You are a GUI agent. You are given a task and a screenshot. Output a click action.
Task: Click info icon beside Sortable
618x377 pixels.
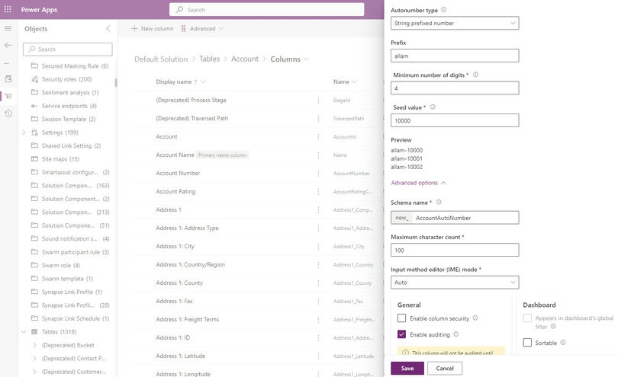tap(563, 343)
